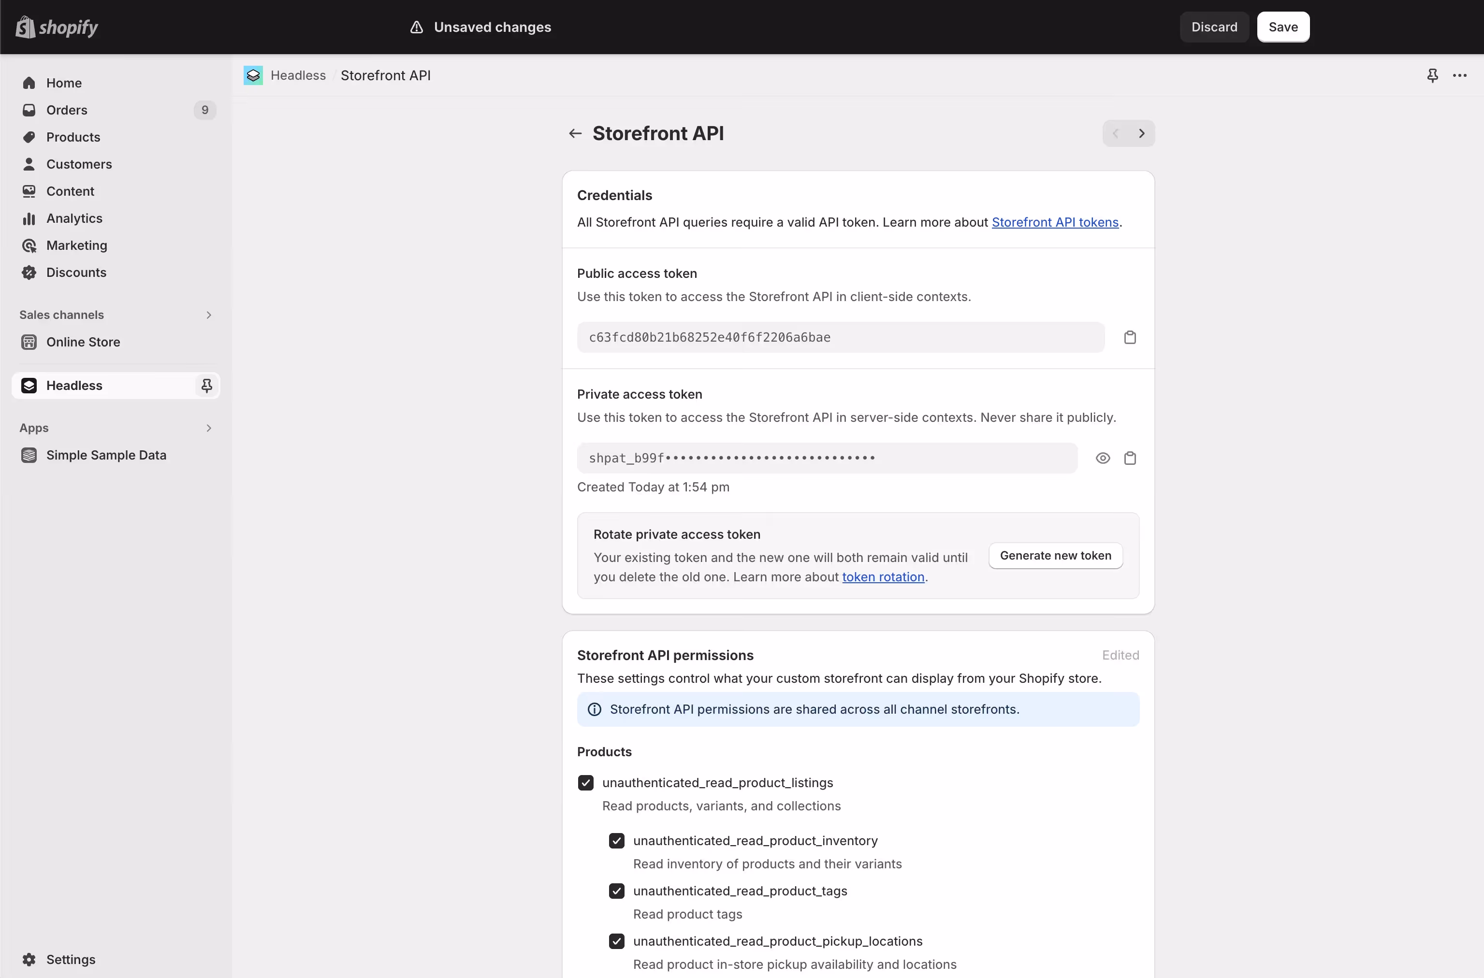Uncheck unauthenticated_read_product_inventory
This screenshot has width=1484, height=978.
coord(616,841)
